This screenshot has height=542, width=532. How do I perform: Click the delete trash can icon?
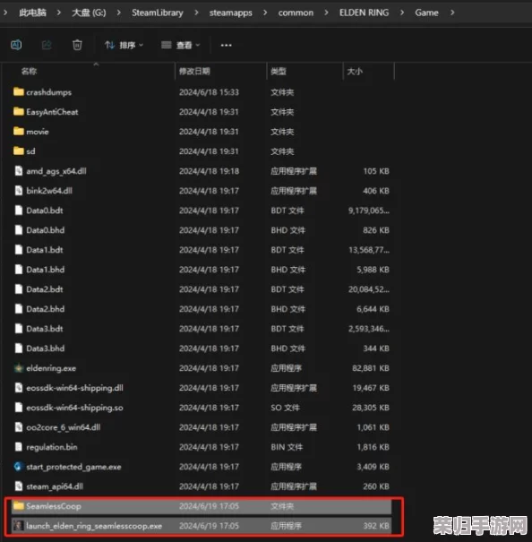click(x=77, y=45)
